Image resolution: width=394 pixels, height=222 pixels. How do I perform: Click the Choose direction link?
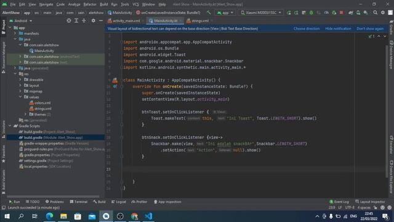(x=307, y=28)
